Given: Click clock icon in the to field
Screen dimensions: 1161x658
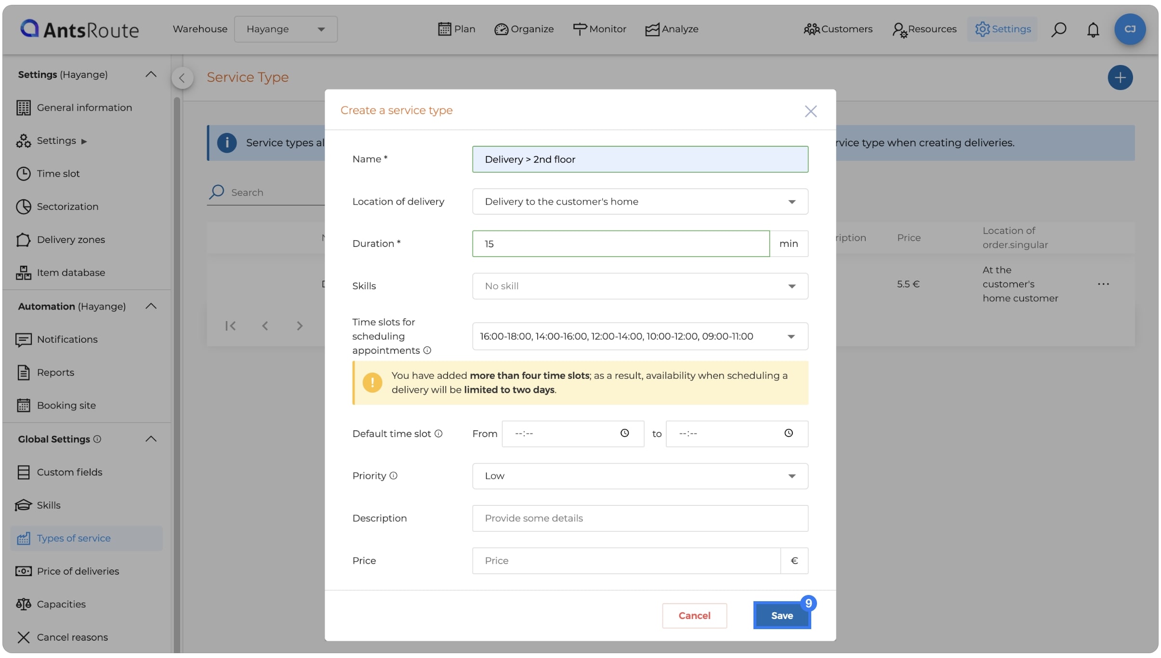Looking at the screenshot, I should pos(788,433).
